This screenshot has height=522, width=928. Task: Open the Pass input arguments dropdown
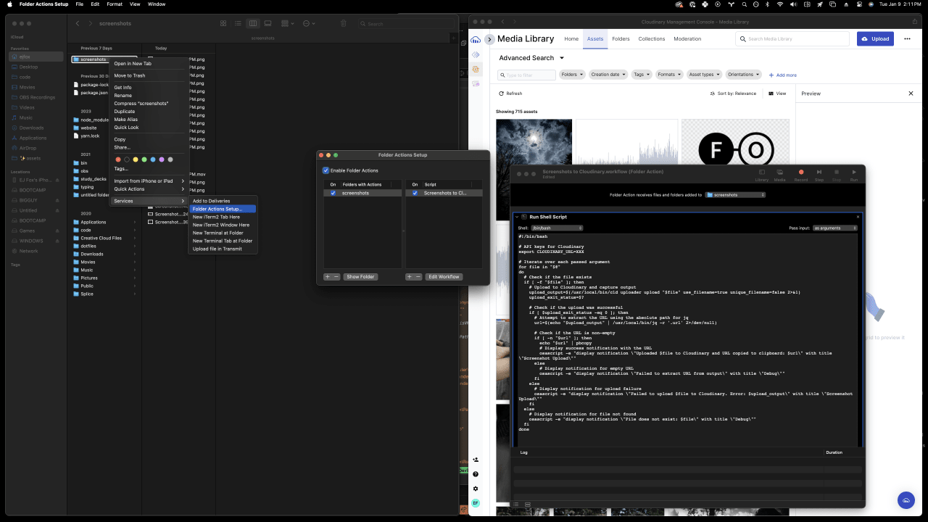tap(832, 228)
